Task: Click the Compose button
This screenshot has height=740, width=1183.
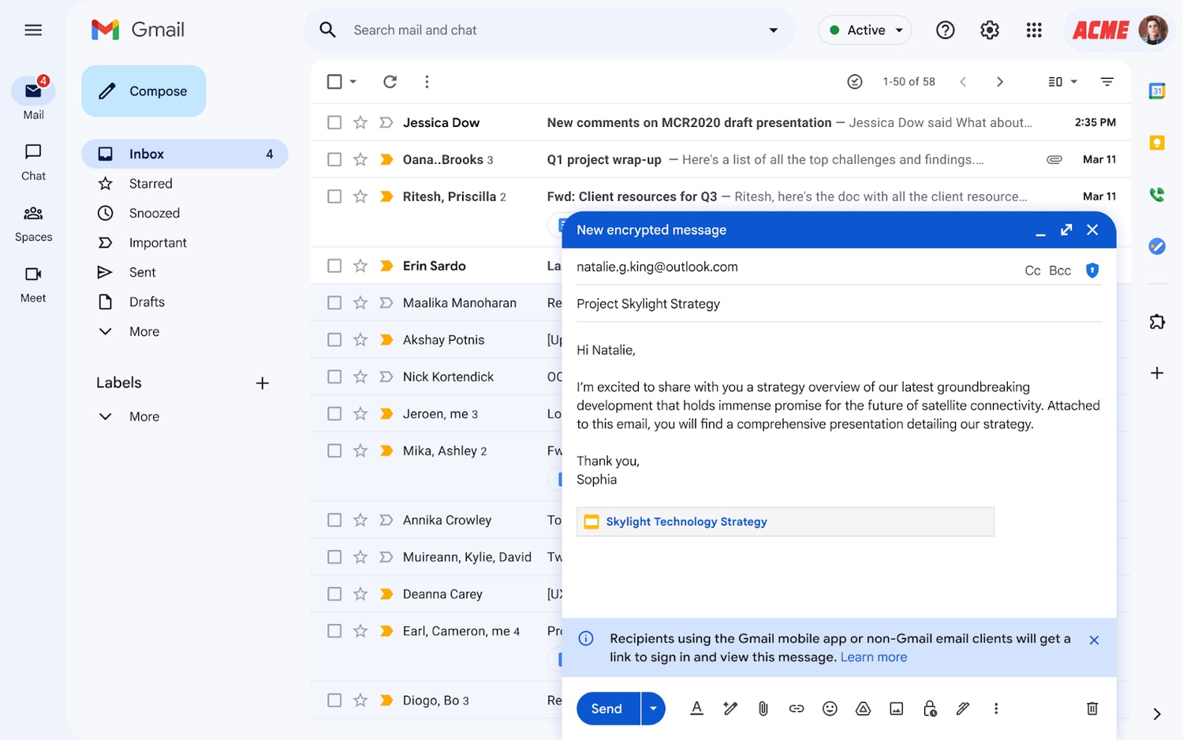Action: click(143, 91)
